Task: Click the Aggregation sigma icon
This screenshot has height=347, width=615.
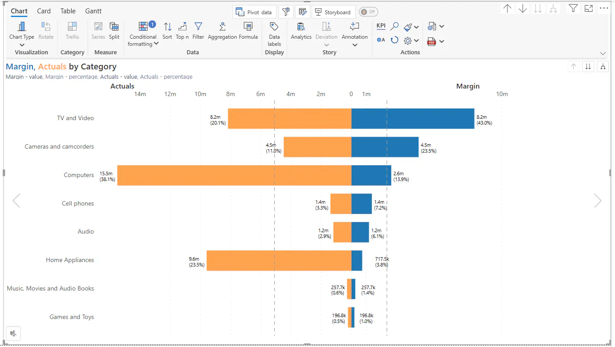Action: tap(222, 28)
